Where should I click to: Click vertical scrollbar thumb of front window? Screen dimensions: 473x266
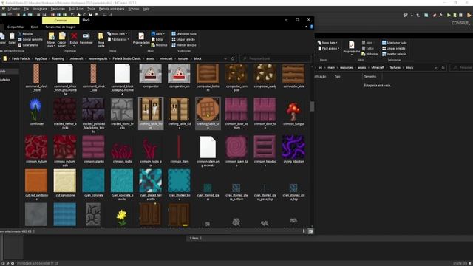(312, 106)
